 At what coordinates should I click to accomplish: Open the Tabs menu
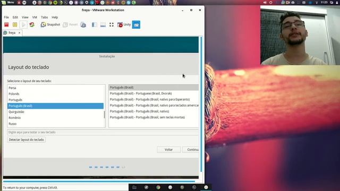tap(44, 18)
